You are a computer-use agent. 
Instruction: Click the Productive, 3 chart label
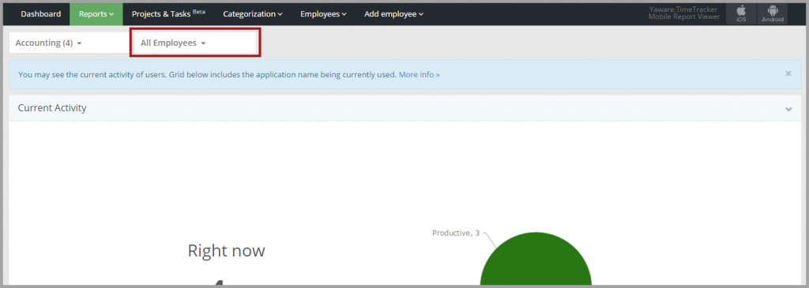[456, 233]
